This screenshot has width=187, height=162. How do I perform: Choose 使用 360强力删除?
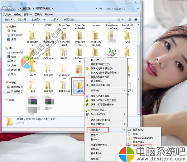106,96
